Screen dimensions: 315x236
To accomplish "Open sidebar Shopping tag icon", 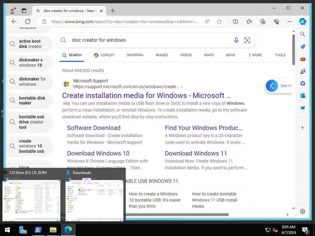I will point(303,47).
